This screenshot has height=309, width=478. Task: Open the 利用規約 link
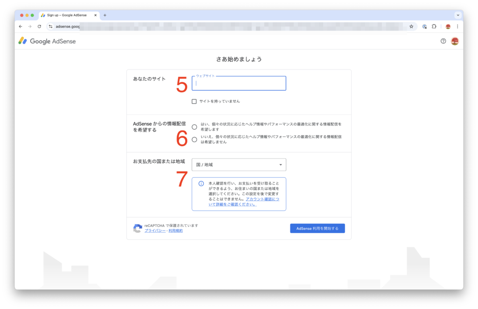point(176,231)
